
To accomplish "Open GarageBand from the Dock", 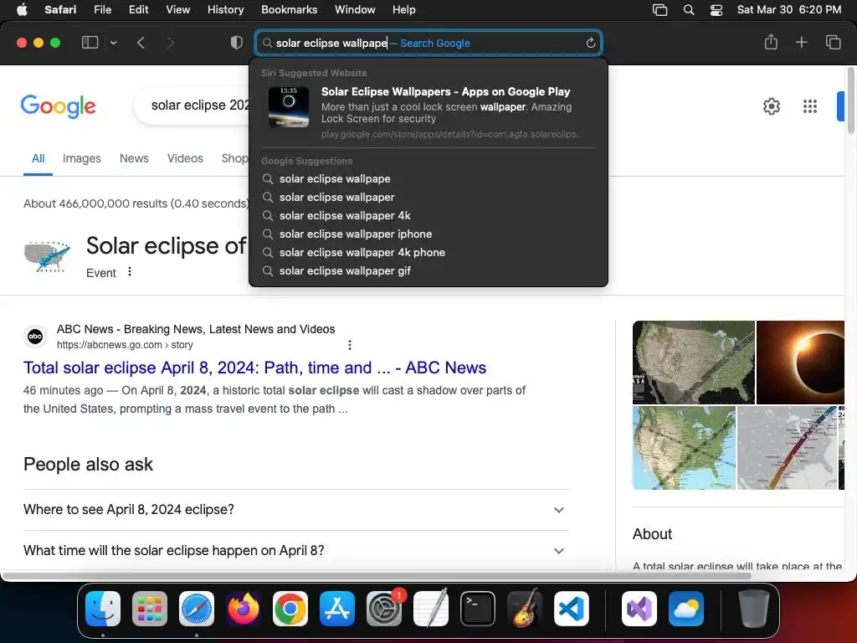I will coord(525,609).
